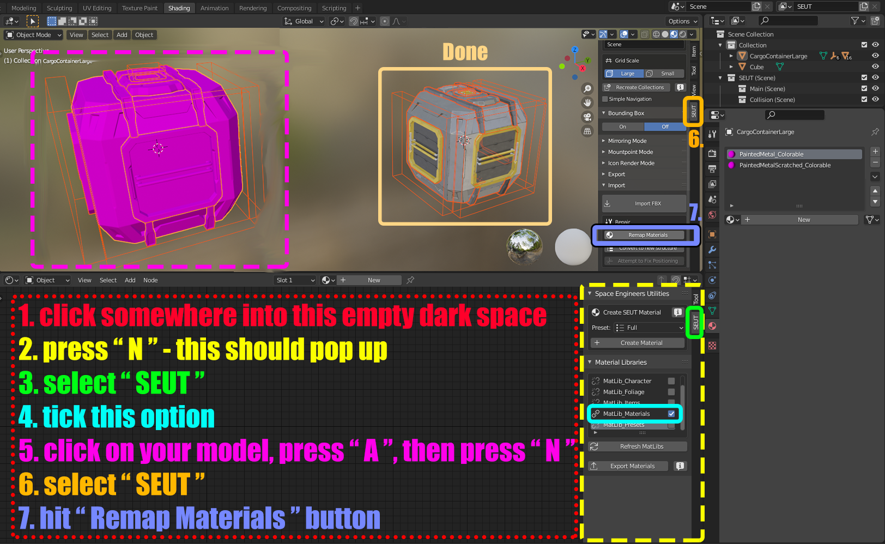Expand CargoContainerLarge in the outliner
The image size is (885, 544).
[x=731, y=56]
